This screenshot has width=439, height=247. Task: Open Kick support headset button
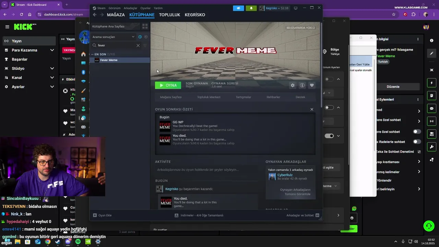pos(429,226)
